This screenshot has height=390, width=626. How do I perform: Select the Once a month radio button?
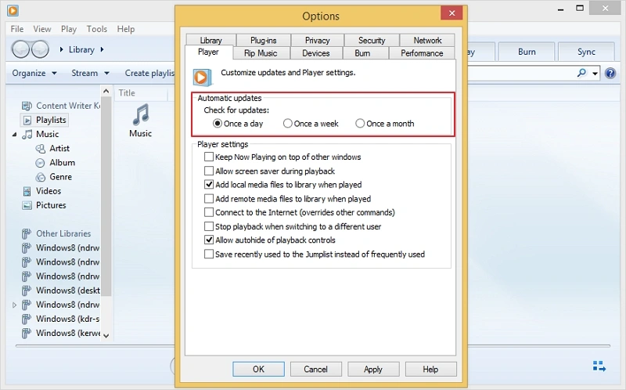tap(360, 124)
